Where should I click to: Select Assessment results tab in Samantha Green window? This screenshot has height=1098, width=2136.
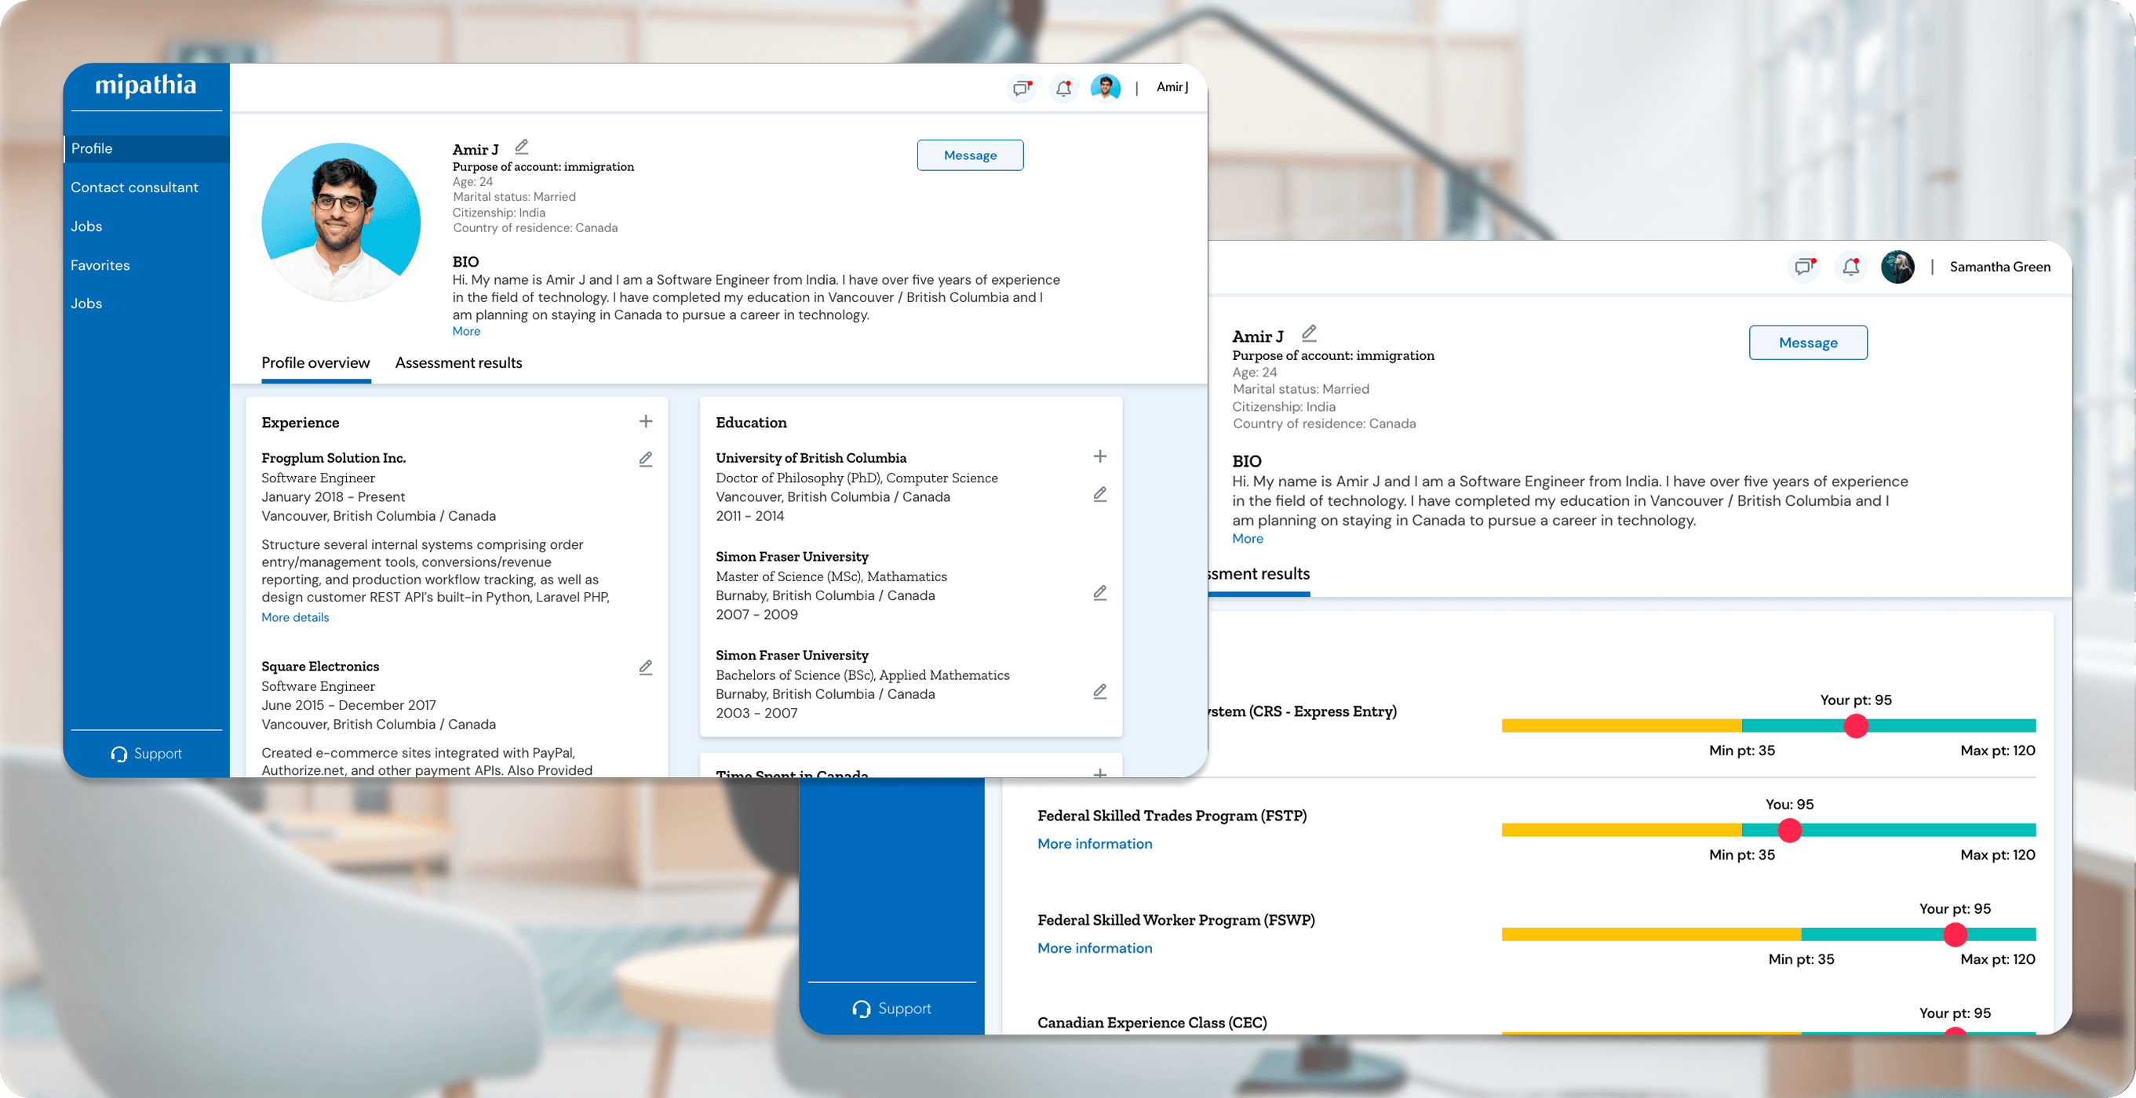click(x=1259, y=574)
